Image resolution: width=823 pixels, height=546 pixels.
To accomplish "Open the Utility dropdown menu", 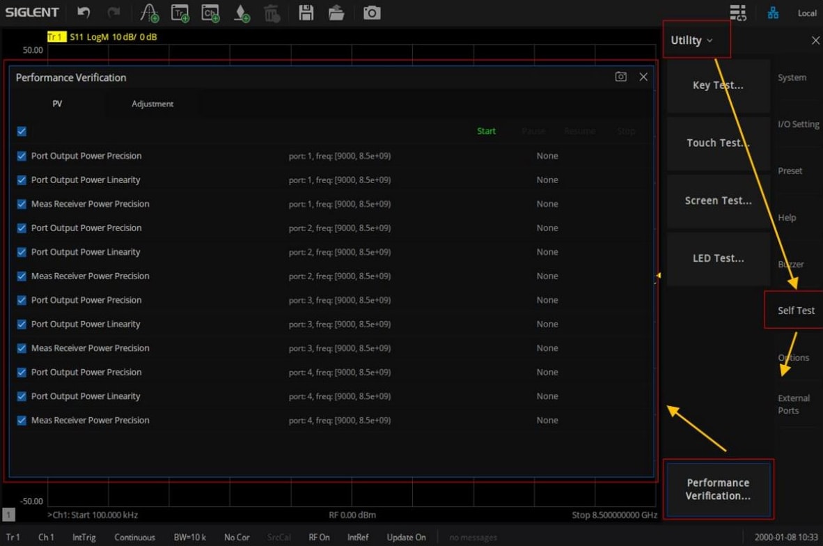I will coord(692,40).
